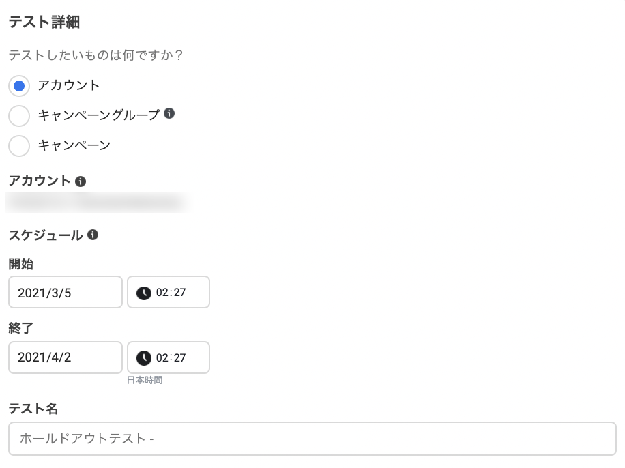Click the clock icon in 終了 time field
625x468 pixels.
[x=144, y=358]
